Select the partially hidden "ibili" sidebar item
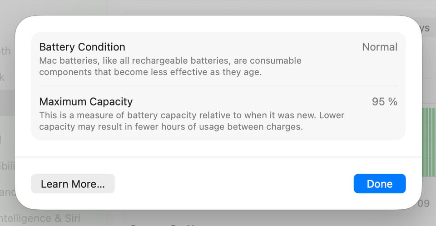This screenshot has width=436, height=226. click(7, 166)
